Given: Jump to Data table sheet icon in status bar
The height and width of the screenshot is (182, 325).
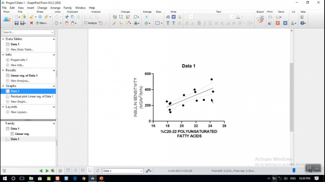Looking at the screenshot, I should (68, 170).
